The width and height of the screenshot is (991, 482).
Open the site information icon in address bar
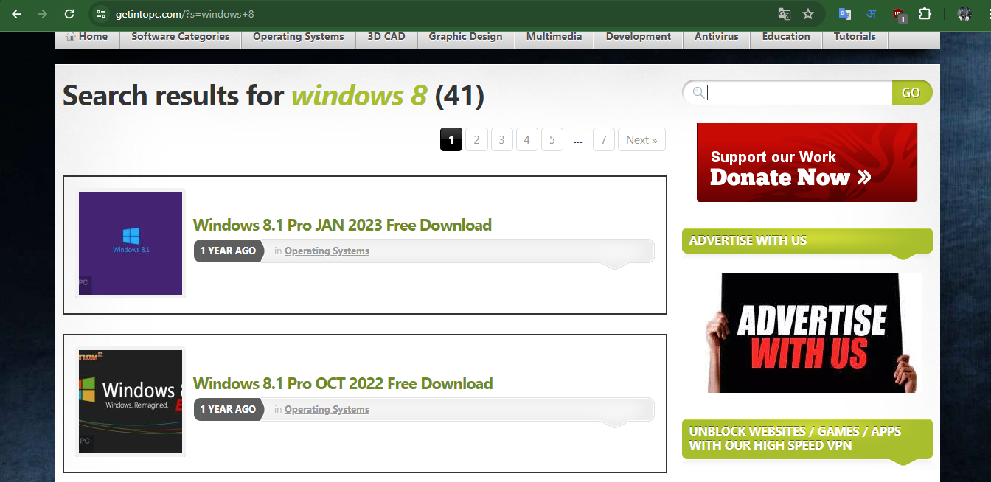(102, 14)
